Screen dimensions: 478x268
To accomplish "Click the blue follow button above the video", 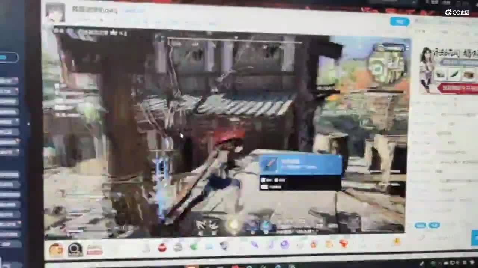I will 400,22.
